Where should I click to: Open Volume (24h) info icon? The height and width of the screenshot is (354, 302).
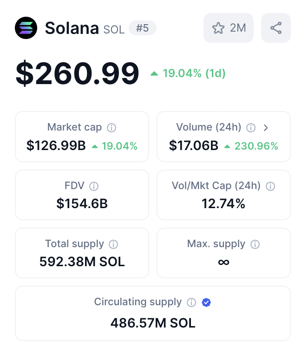[x=251, y=128]
